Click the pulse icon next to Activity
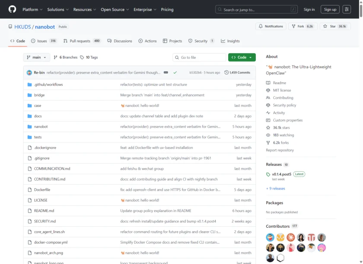The width and height of the screenshot is (363, 264). coord(268,113)
